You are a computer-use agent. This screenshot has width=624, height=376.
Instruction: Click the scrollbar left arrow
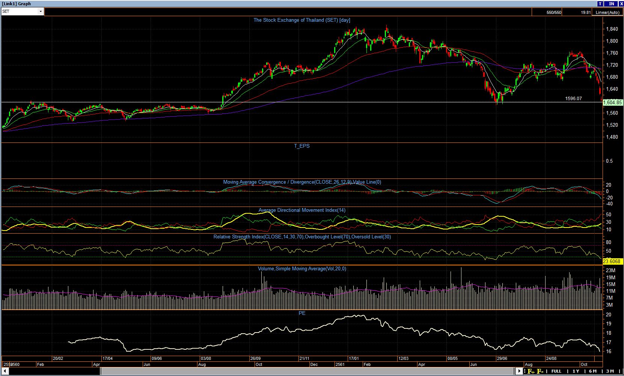tap(5, 371)
